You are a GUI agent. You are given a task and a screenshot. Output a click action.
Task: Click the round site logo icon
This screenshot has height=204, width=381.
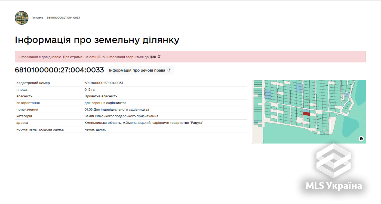click(x=21, y=18)
